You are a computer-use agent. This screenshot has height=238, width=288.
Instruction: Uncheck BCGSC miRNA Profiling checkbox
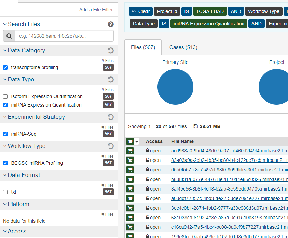click(5, 163)
